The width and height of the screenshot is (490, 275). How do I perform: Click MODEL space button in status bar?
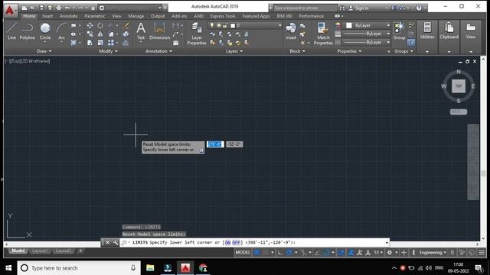(x=243, y=252)
